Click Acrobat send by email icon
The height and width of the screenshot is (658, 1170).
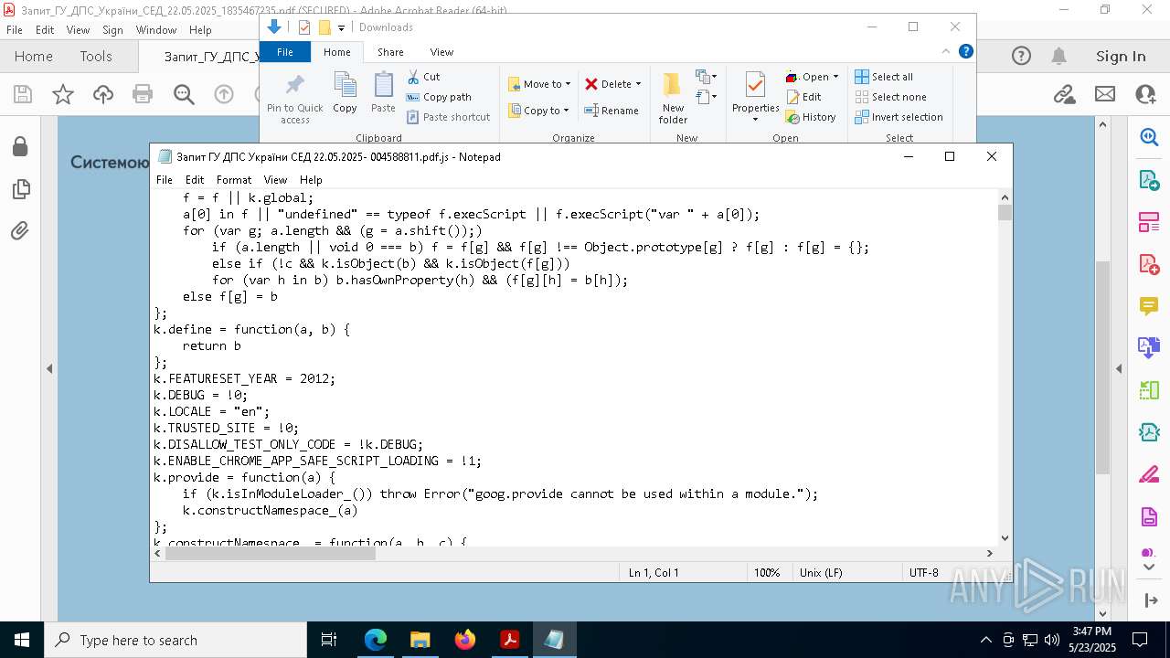coord(1105,94)
